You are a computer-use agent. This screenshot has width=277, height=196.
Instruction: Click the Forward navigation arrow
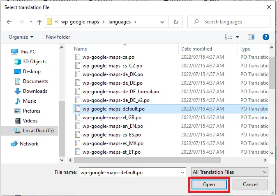[21, 22]
